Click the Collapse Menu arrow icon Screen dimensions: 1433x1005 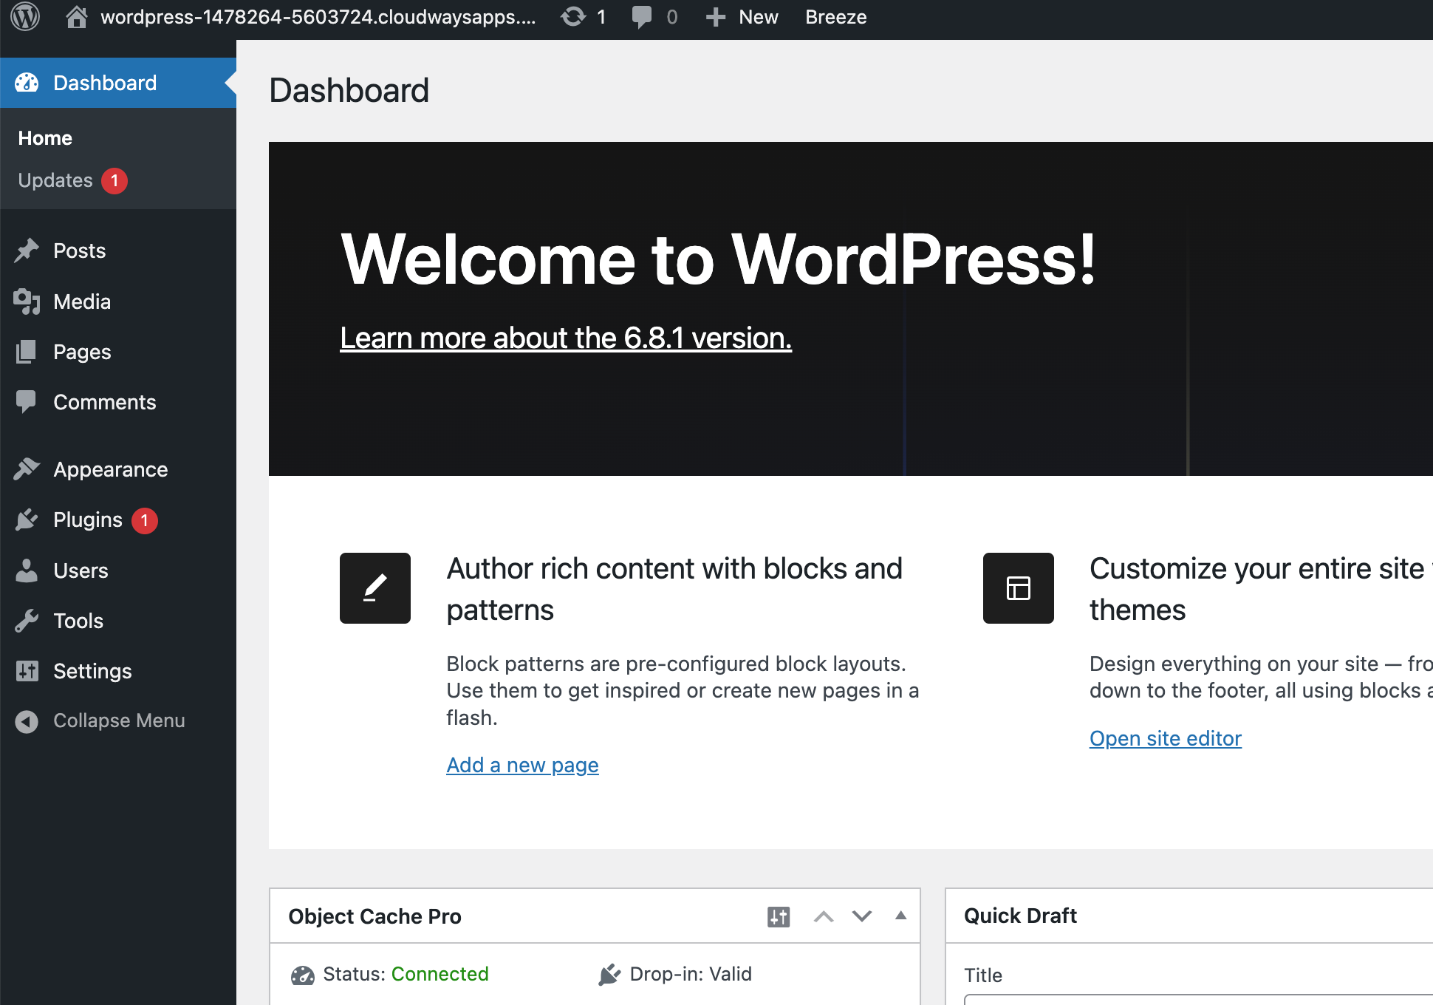(27, 721)
